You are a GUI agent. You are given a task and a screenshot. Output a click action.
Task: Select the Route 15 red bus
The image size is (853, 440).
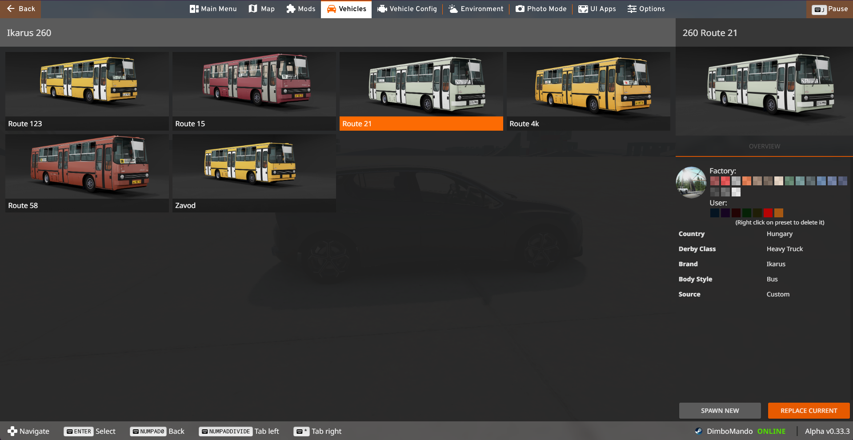(x=254, y=91)
